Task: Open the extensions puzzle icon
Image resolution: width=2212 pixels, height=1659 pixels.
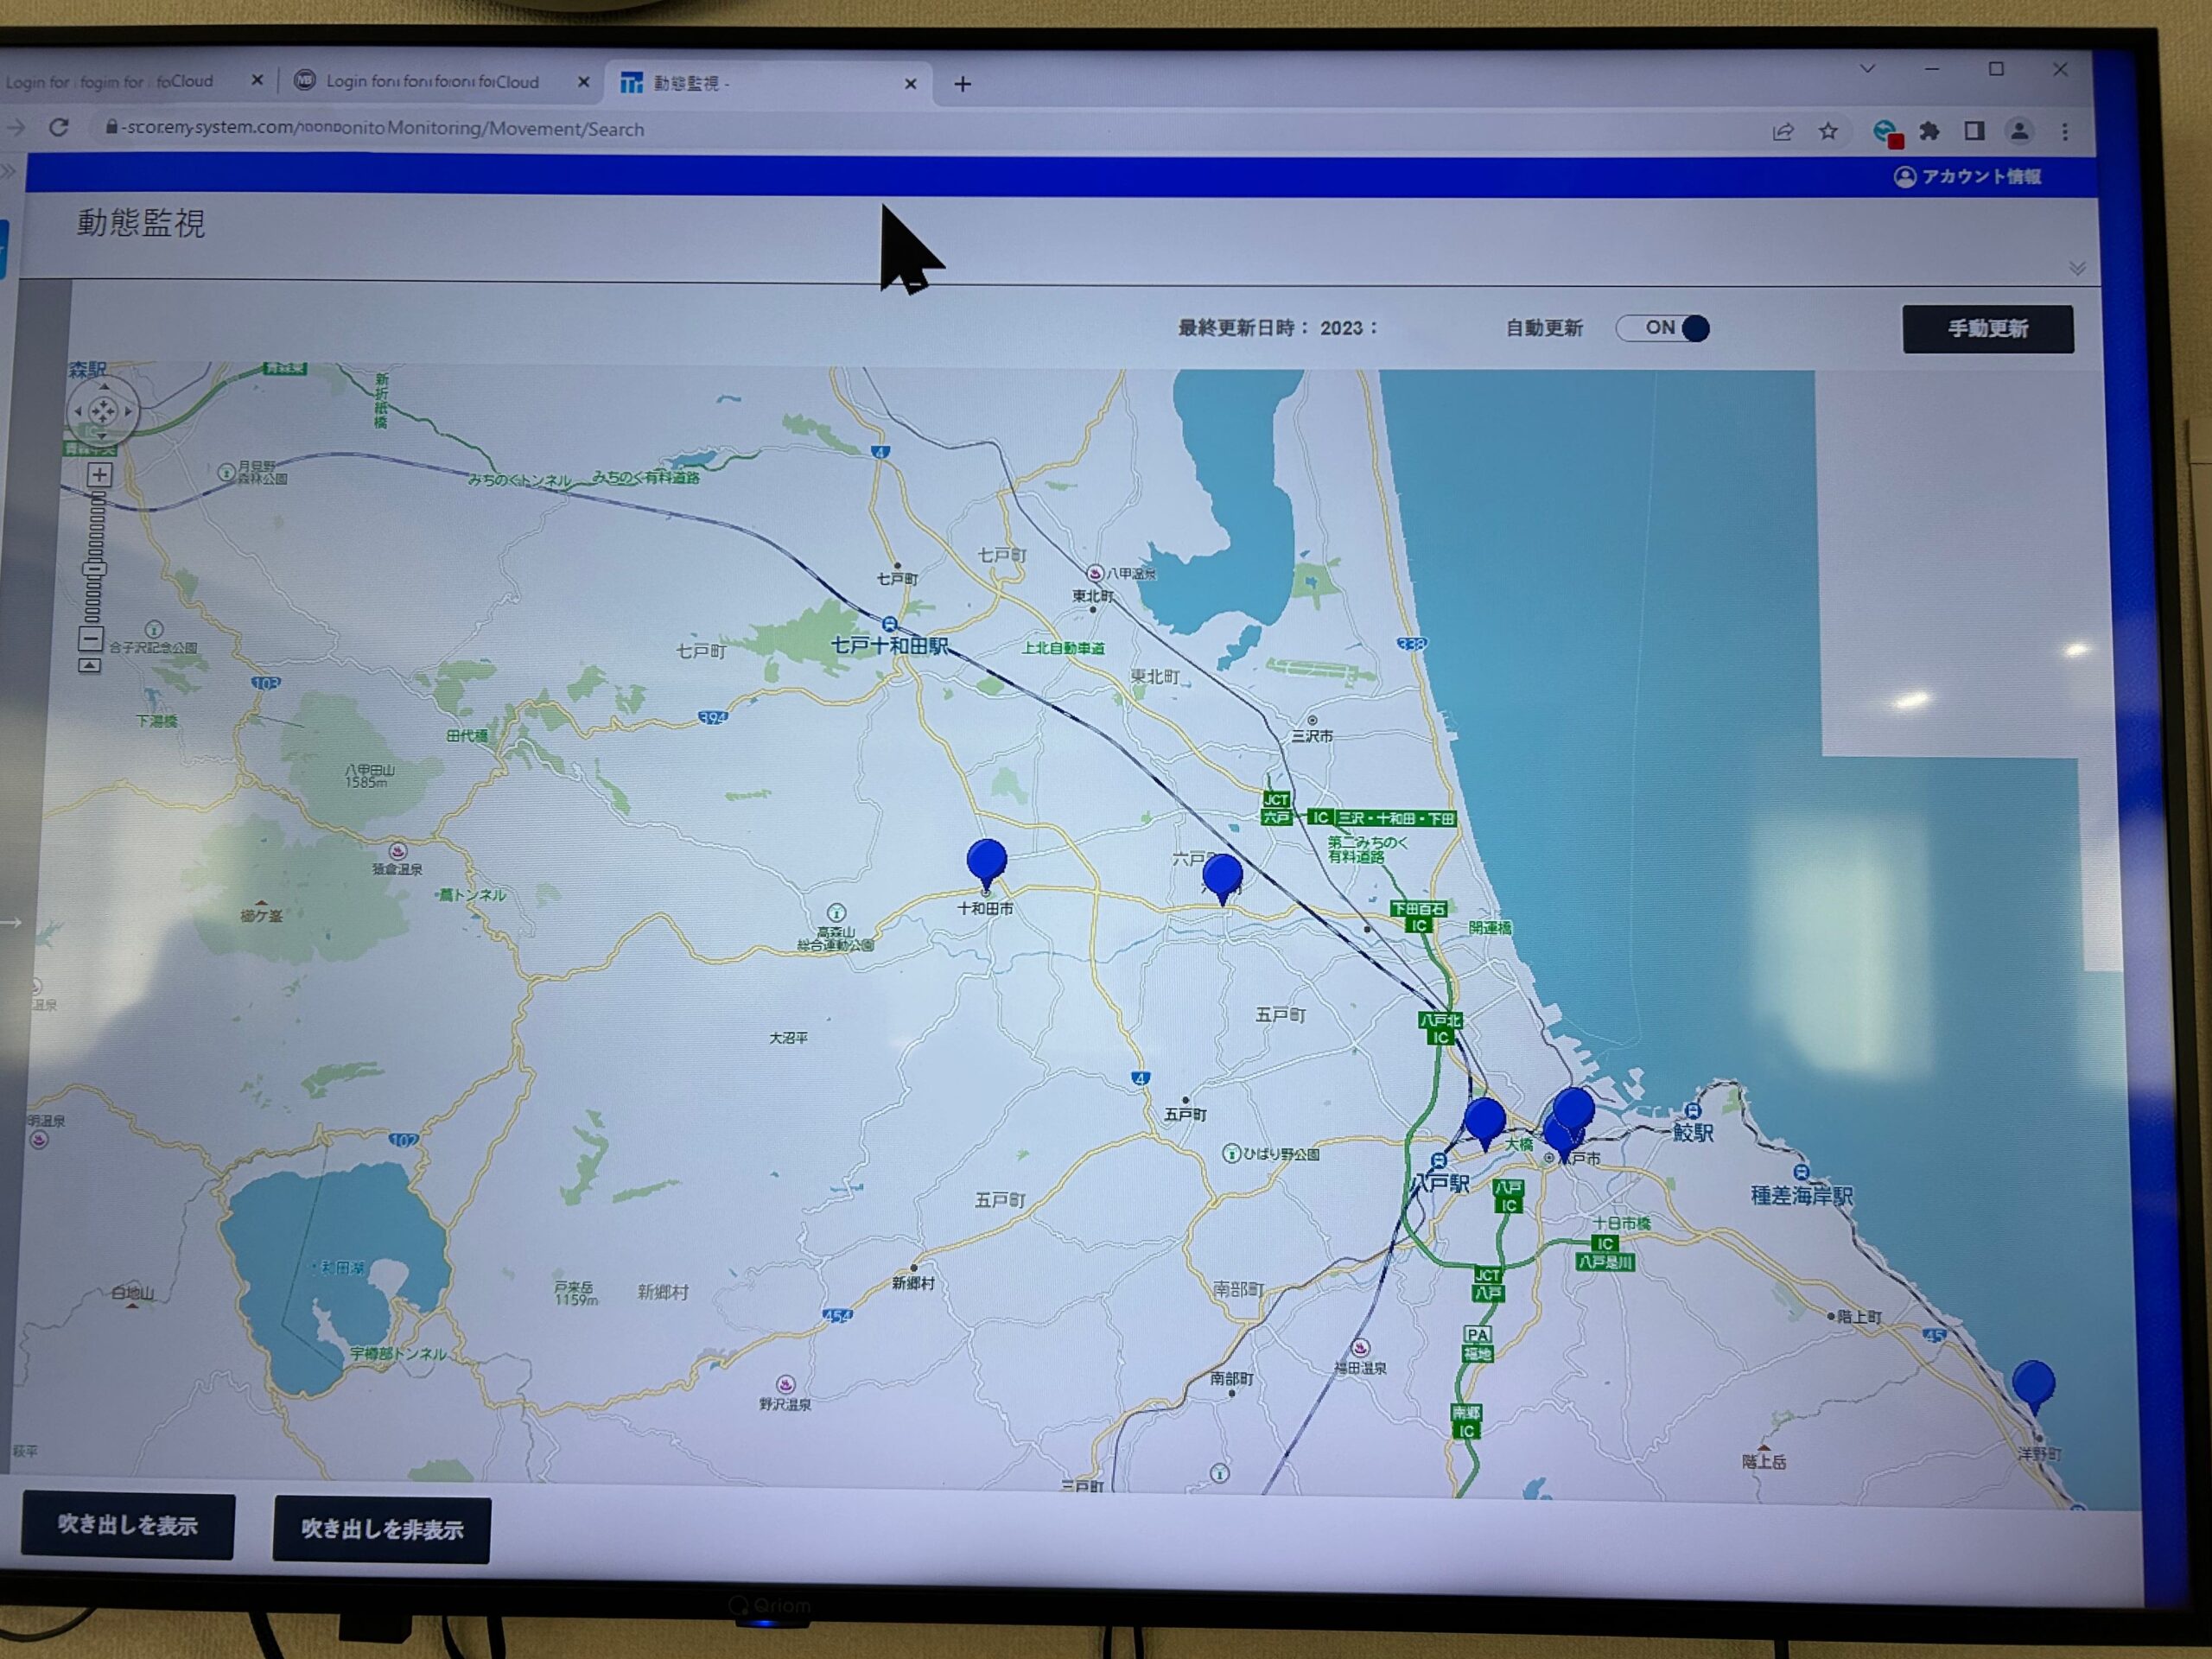Action: [1929, 131]
